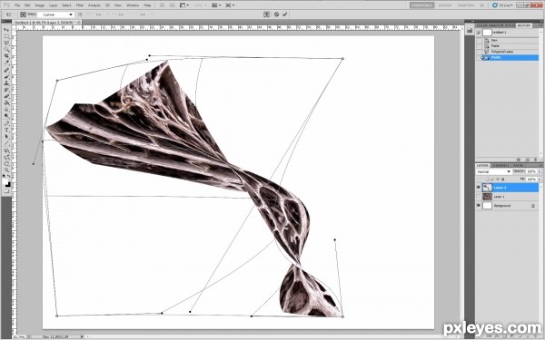
Task: Switch between free transform and warp modes
Action: (x=266, y=15)
